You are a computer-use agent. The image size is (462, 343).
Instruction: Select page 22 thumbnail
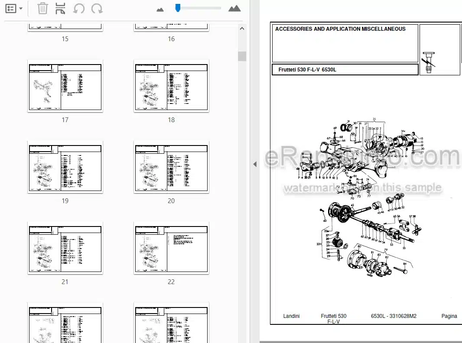pyautogui.click(x=171, y=248)
